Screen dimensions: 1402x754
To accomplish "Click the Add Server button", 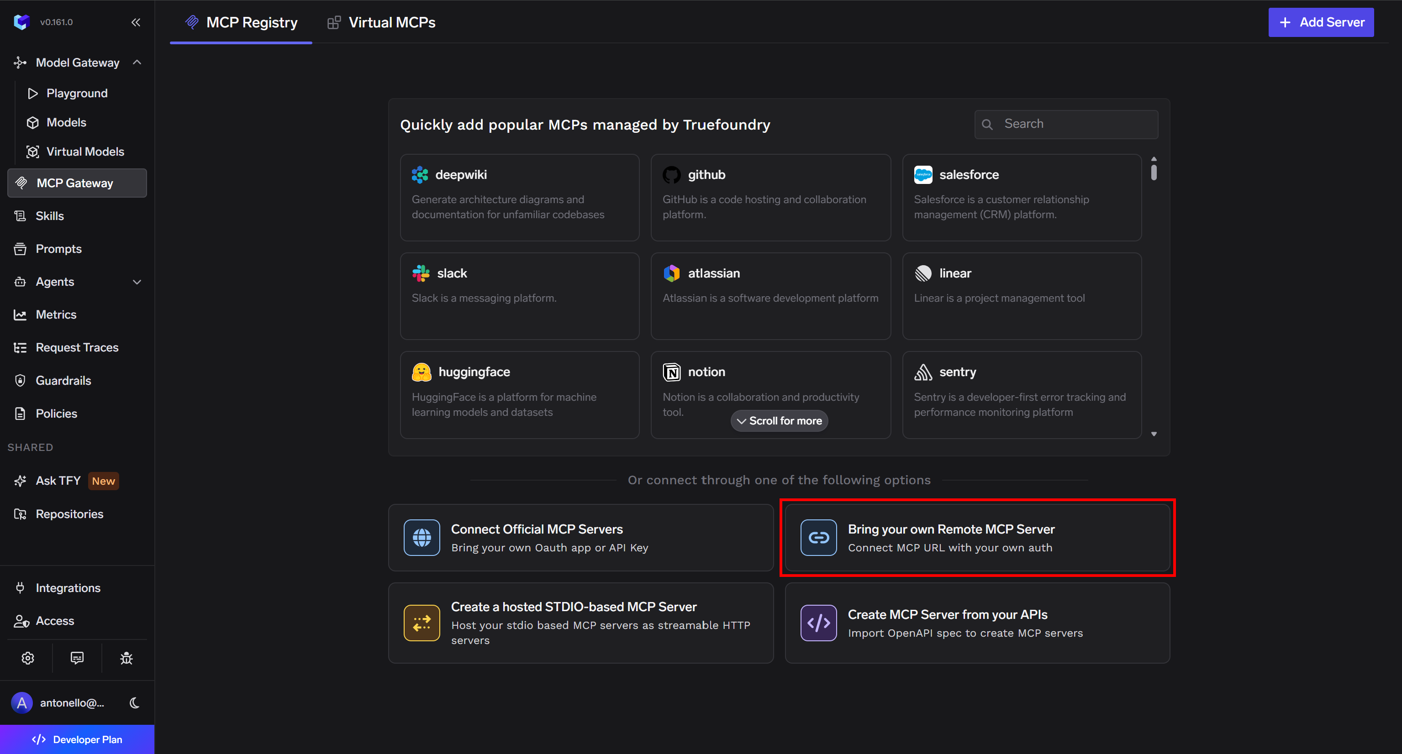I will pyautogui.click(x=1321, y=22).
